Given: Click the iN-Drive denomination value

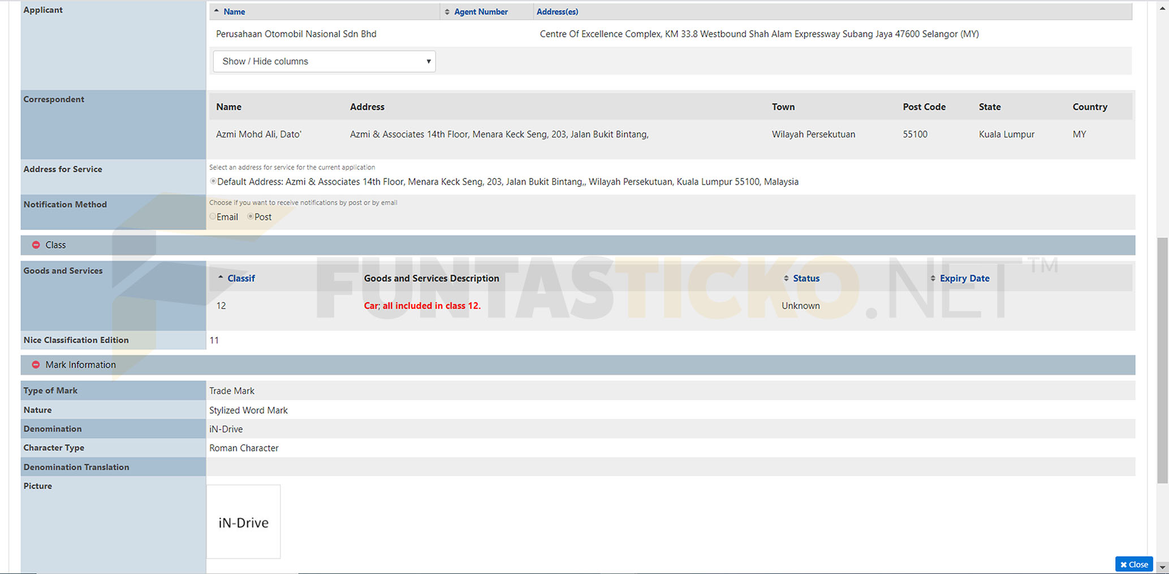Looking at the screenshot, I should point(226,429).
